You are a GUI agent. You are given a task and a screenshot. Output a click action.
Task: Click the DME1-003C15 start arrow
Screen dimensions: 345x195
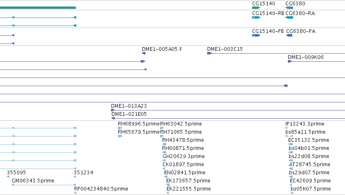pyautogui.click(x=209, y=53)
